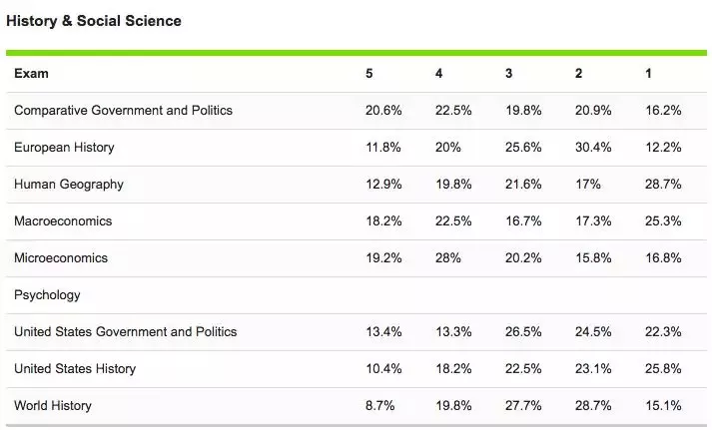Click the History & Social Science heading

click(x=94, y=21)
